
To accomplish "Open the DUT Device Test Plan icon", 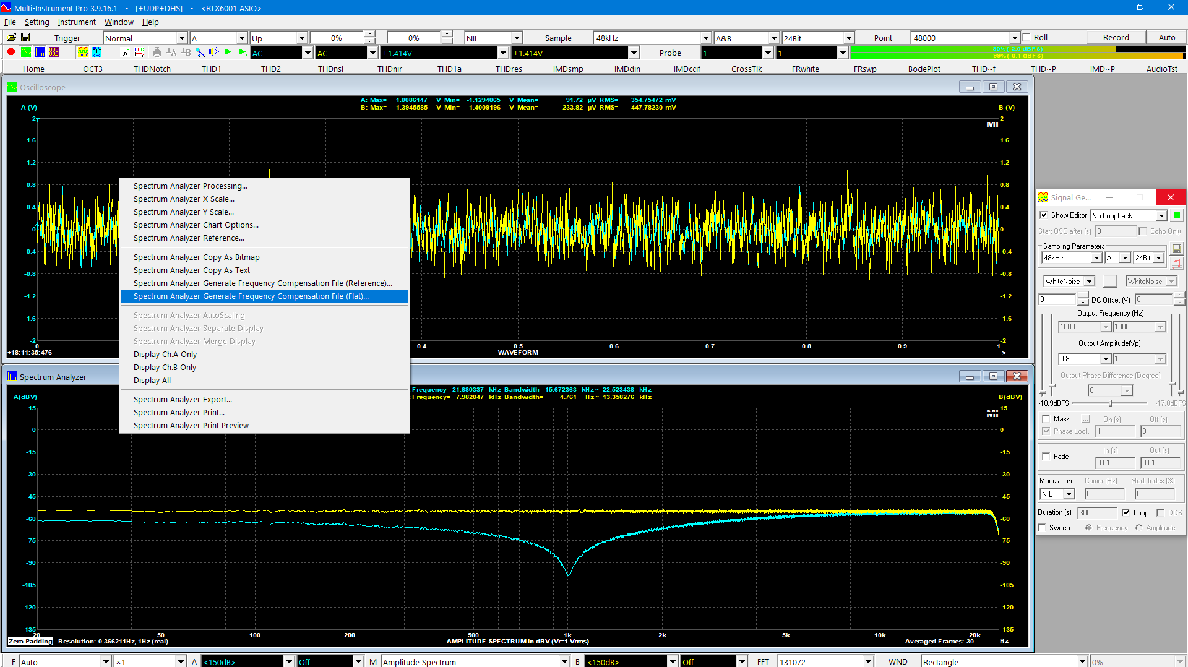I will point(97,53).
